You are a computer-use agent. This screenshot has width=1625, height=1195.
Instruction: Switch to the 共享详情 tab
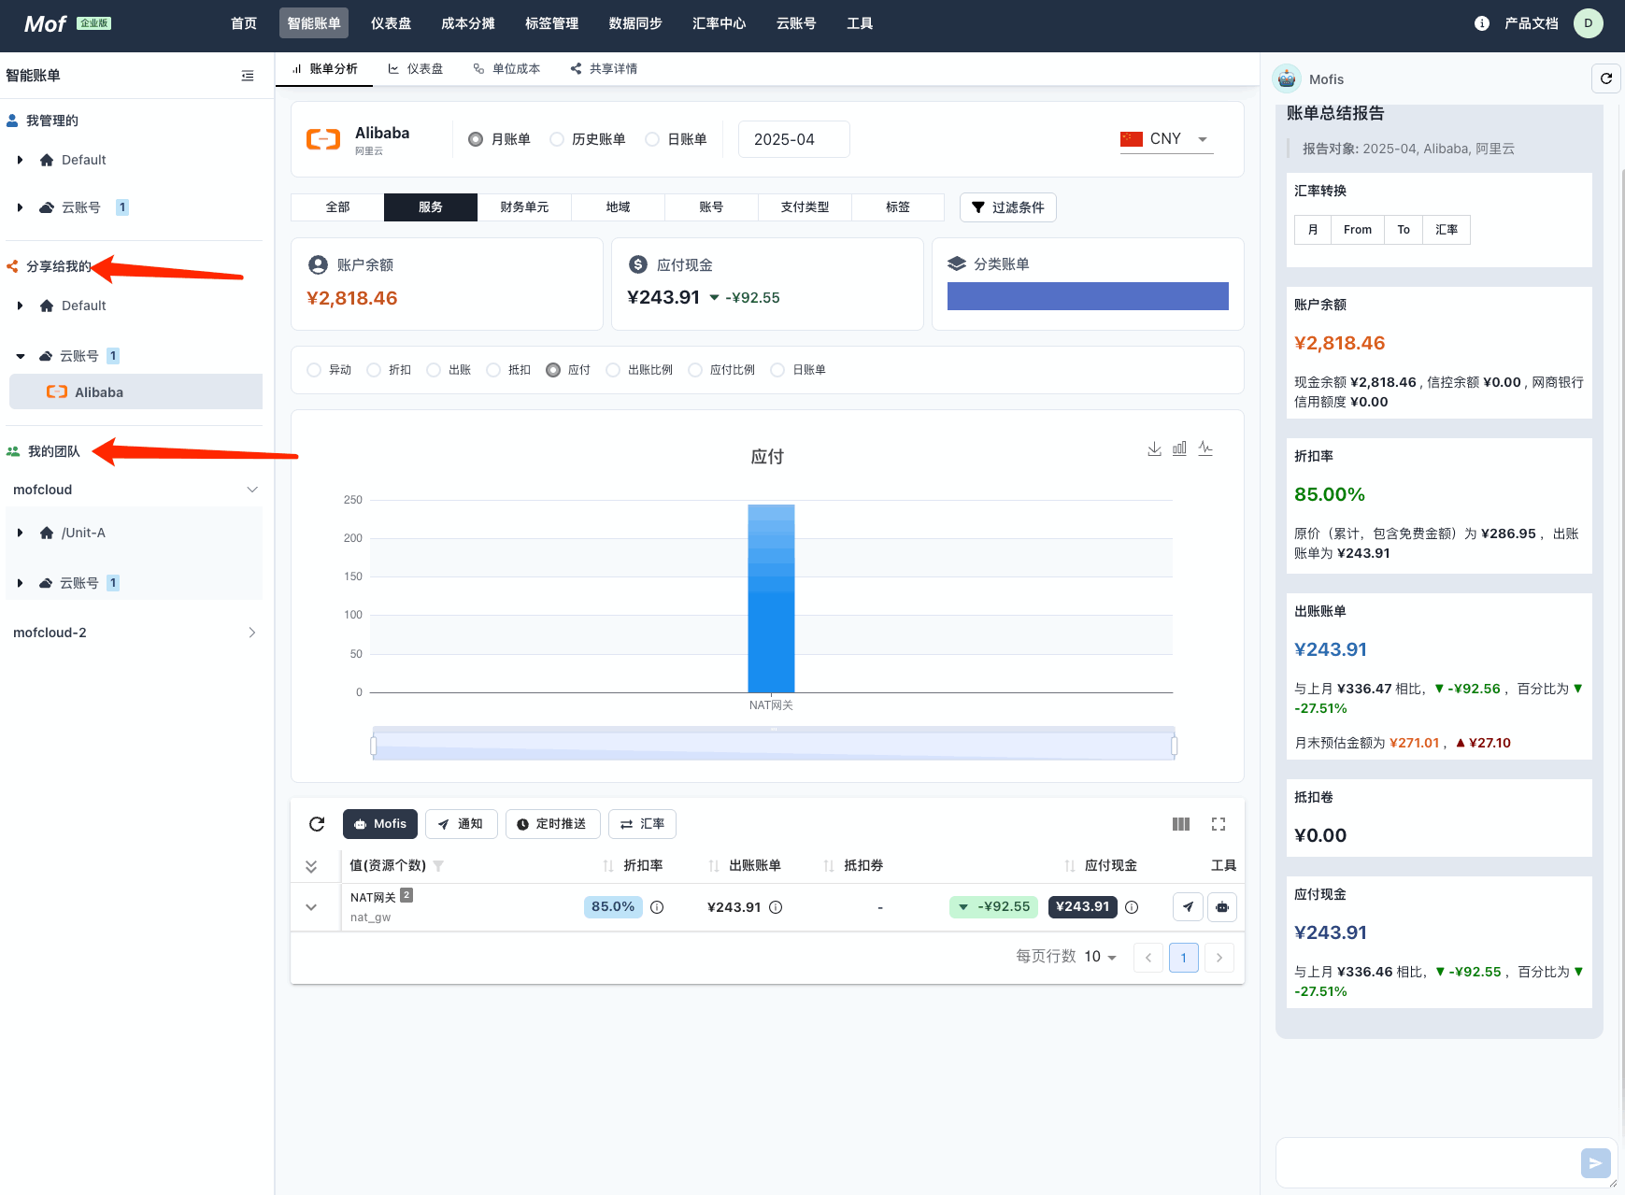tap(604, 69)
